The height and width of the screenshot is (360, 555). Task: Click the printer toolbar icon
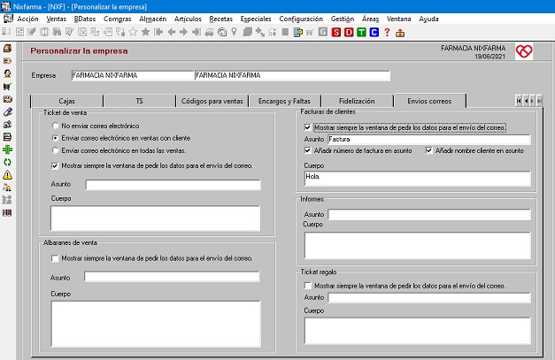(x=209, y=33)
